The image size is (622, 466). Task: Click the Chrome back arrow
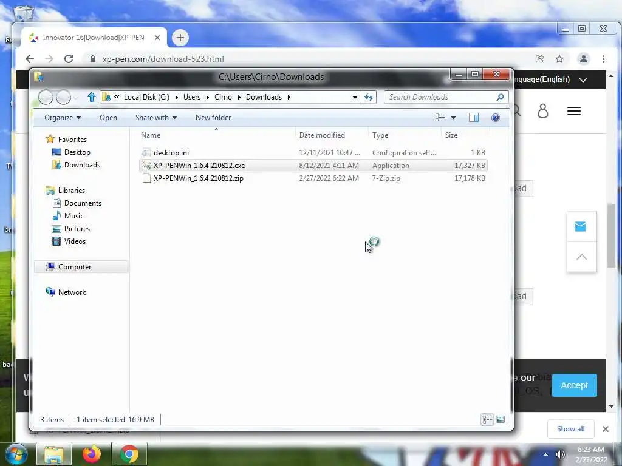30,59
